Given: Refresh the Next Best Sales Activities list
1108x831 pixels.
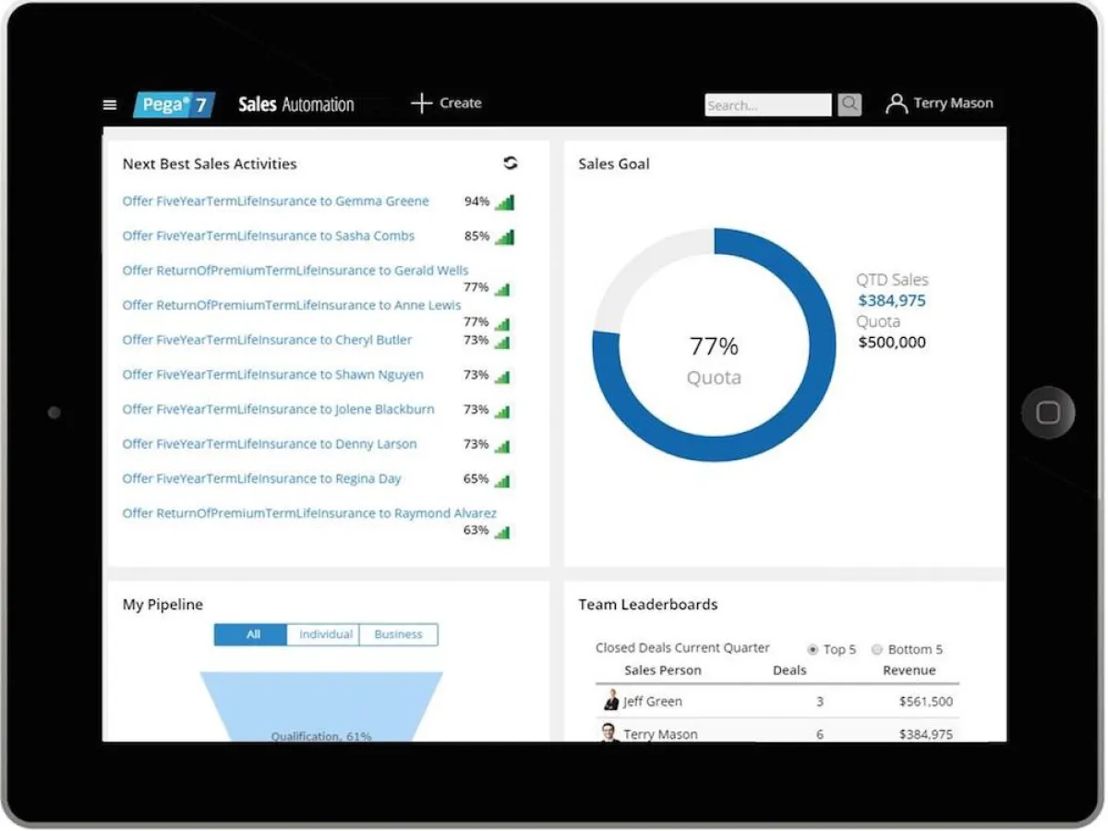Looking at the screenshot, I should coord(511,163).
